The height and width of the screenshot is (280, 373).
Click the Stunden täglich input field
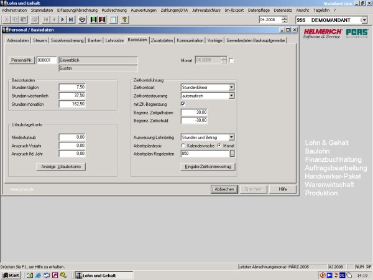pos(72,87)
